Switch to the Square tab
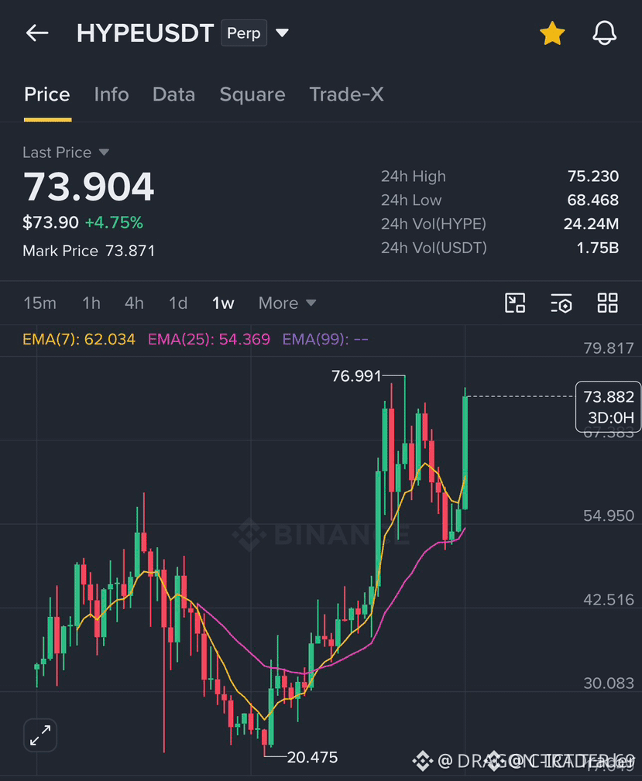 coord(252,94)
